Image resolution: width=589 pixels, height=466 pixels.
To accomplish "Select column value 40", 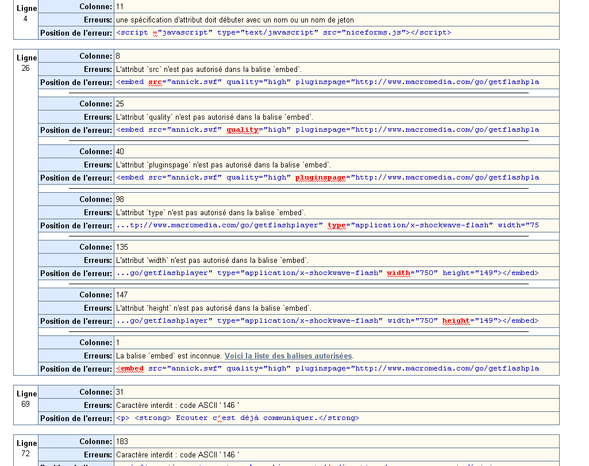I will (120, 151).
